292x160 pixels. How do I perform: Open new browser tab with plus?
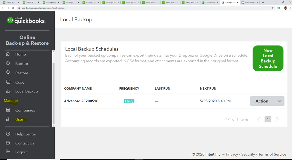tap(263, 3)
